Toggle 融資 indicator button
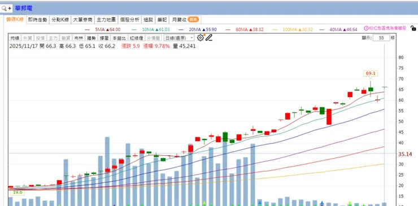 tap(66, 38)
